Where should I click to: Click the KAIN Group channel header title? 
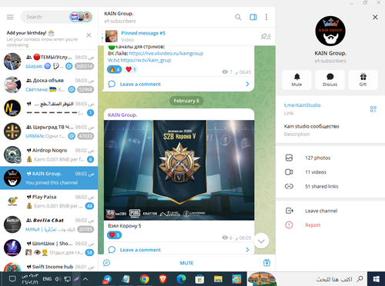coord(119,14)
